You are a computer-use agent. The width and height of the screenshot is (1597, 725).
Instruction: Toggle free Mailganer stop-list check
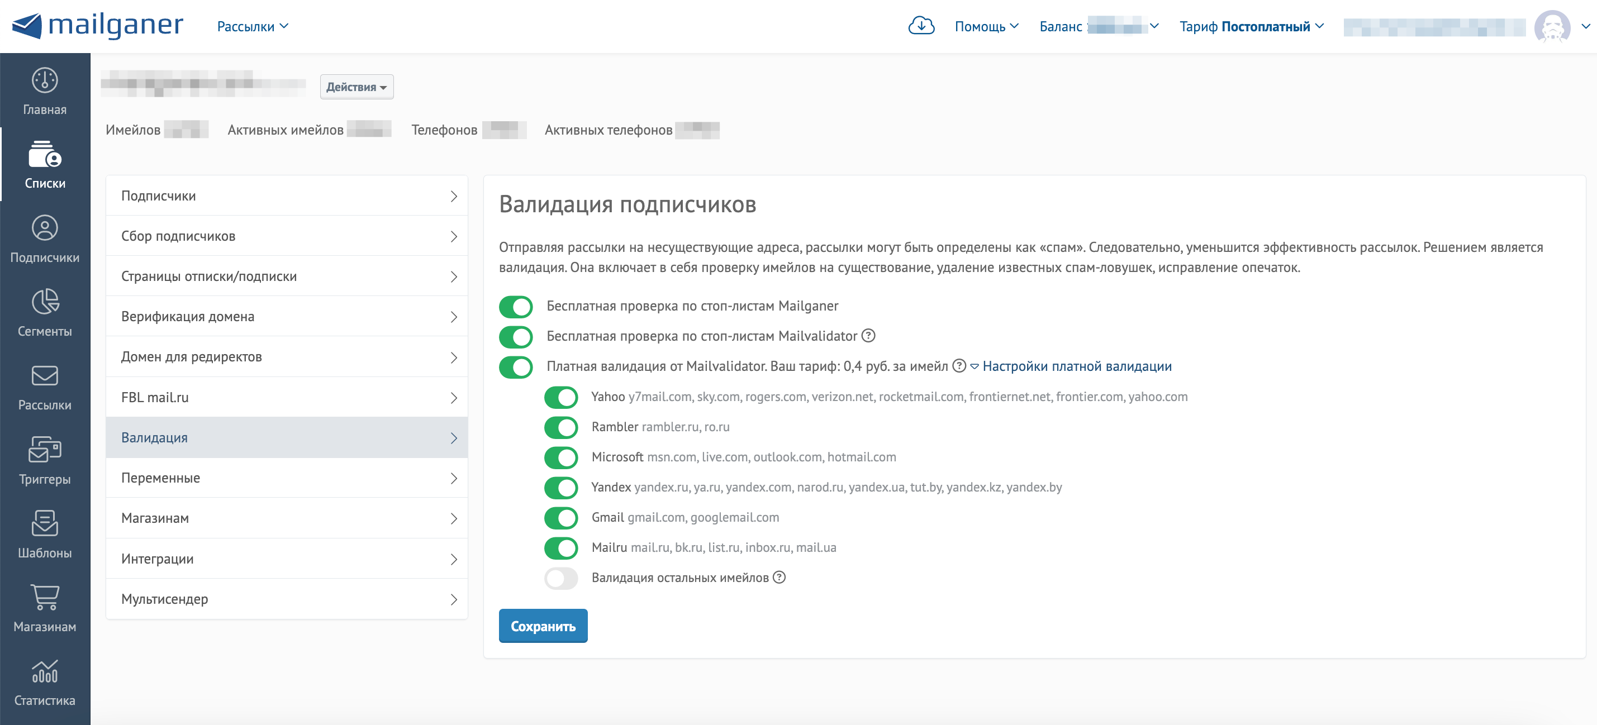(x=515, y=306)
